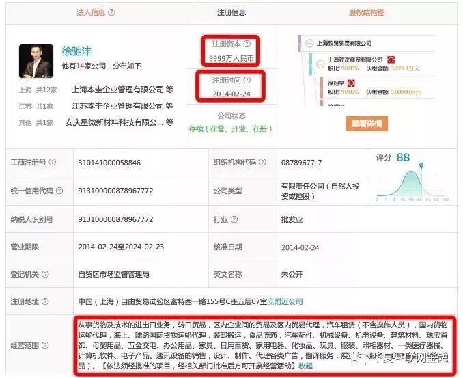Click 9999万人民币 registered capital value

click(231, 58)
